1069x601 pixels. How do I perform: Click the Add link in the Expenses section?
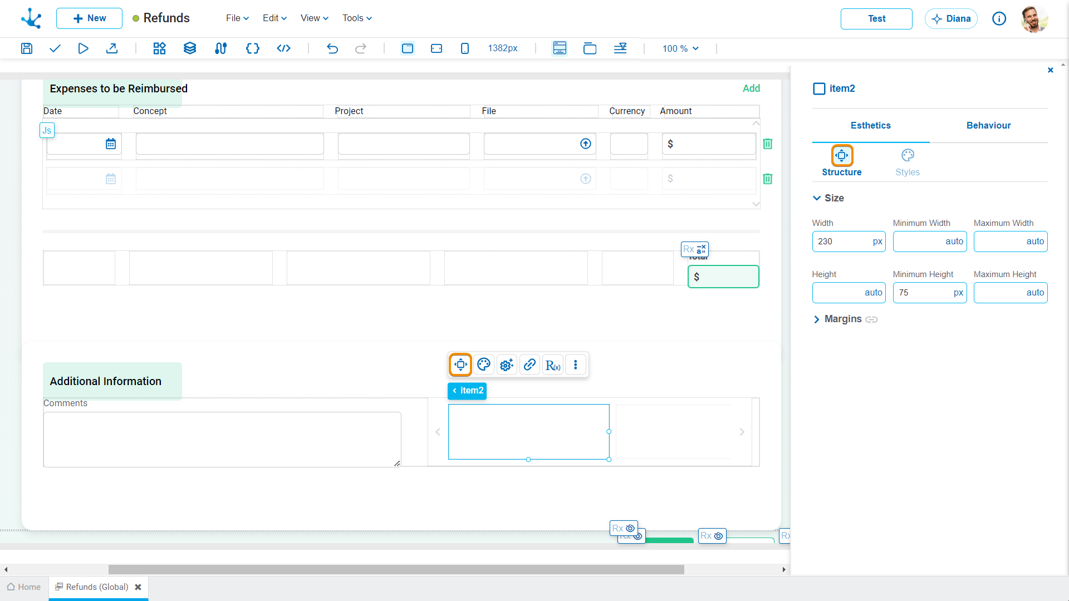click(751, 88)
